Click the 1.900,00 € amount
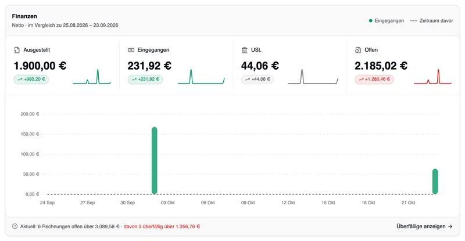This screenshot has height=241, width=465. 40,66
